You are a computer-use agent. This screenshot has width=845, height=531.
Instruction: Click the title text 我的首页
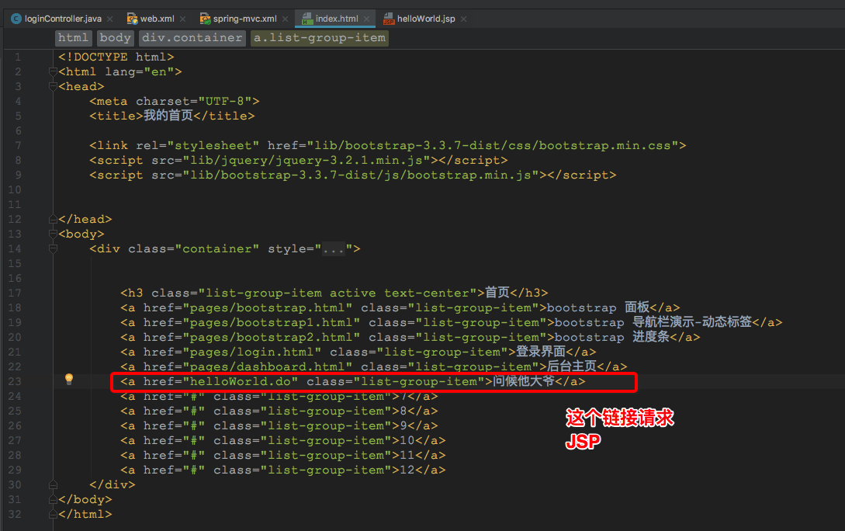(x=168, y=116)
